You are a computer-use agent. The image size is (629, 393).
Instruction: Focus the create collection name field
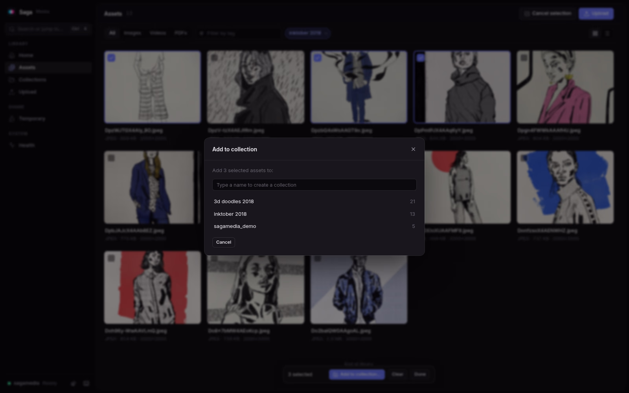pyautogui.click(x=314, y=185)
